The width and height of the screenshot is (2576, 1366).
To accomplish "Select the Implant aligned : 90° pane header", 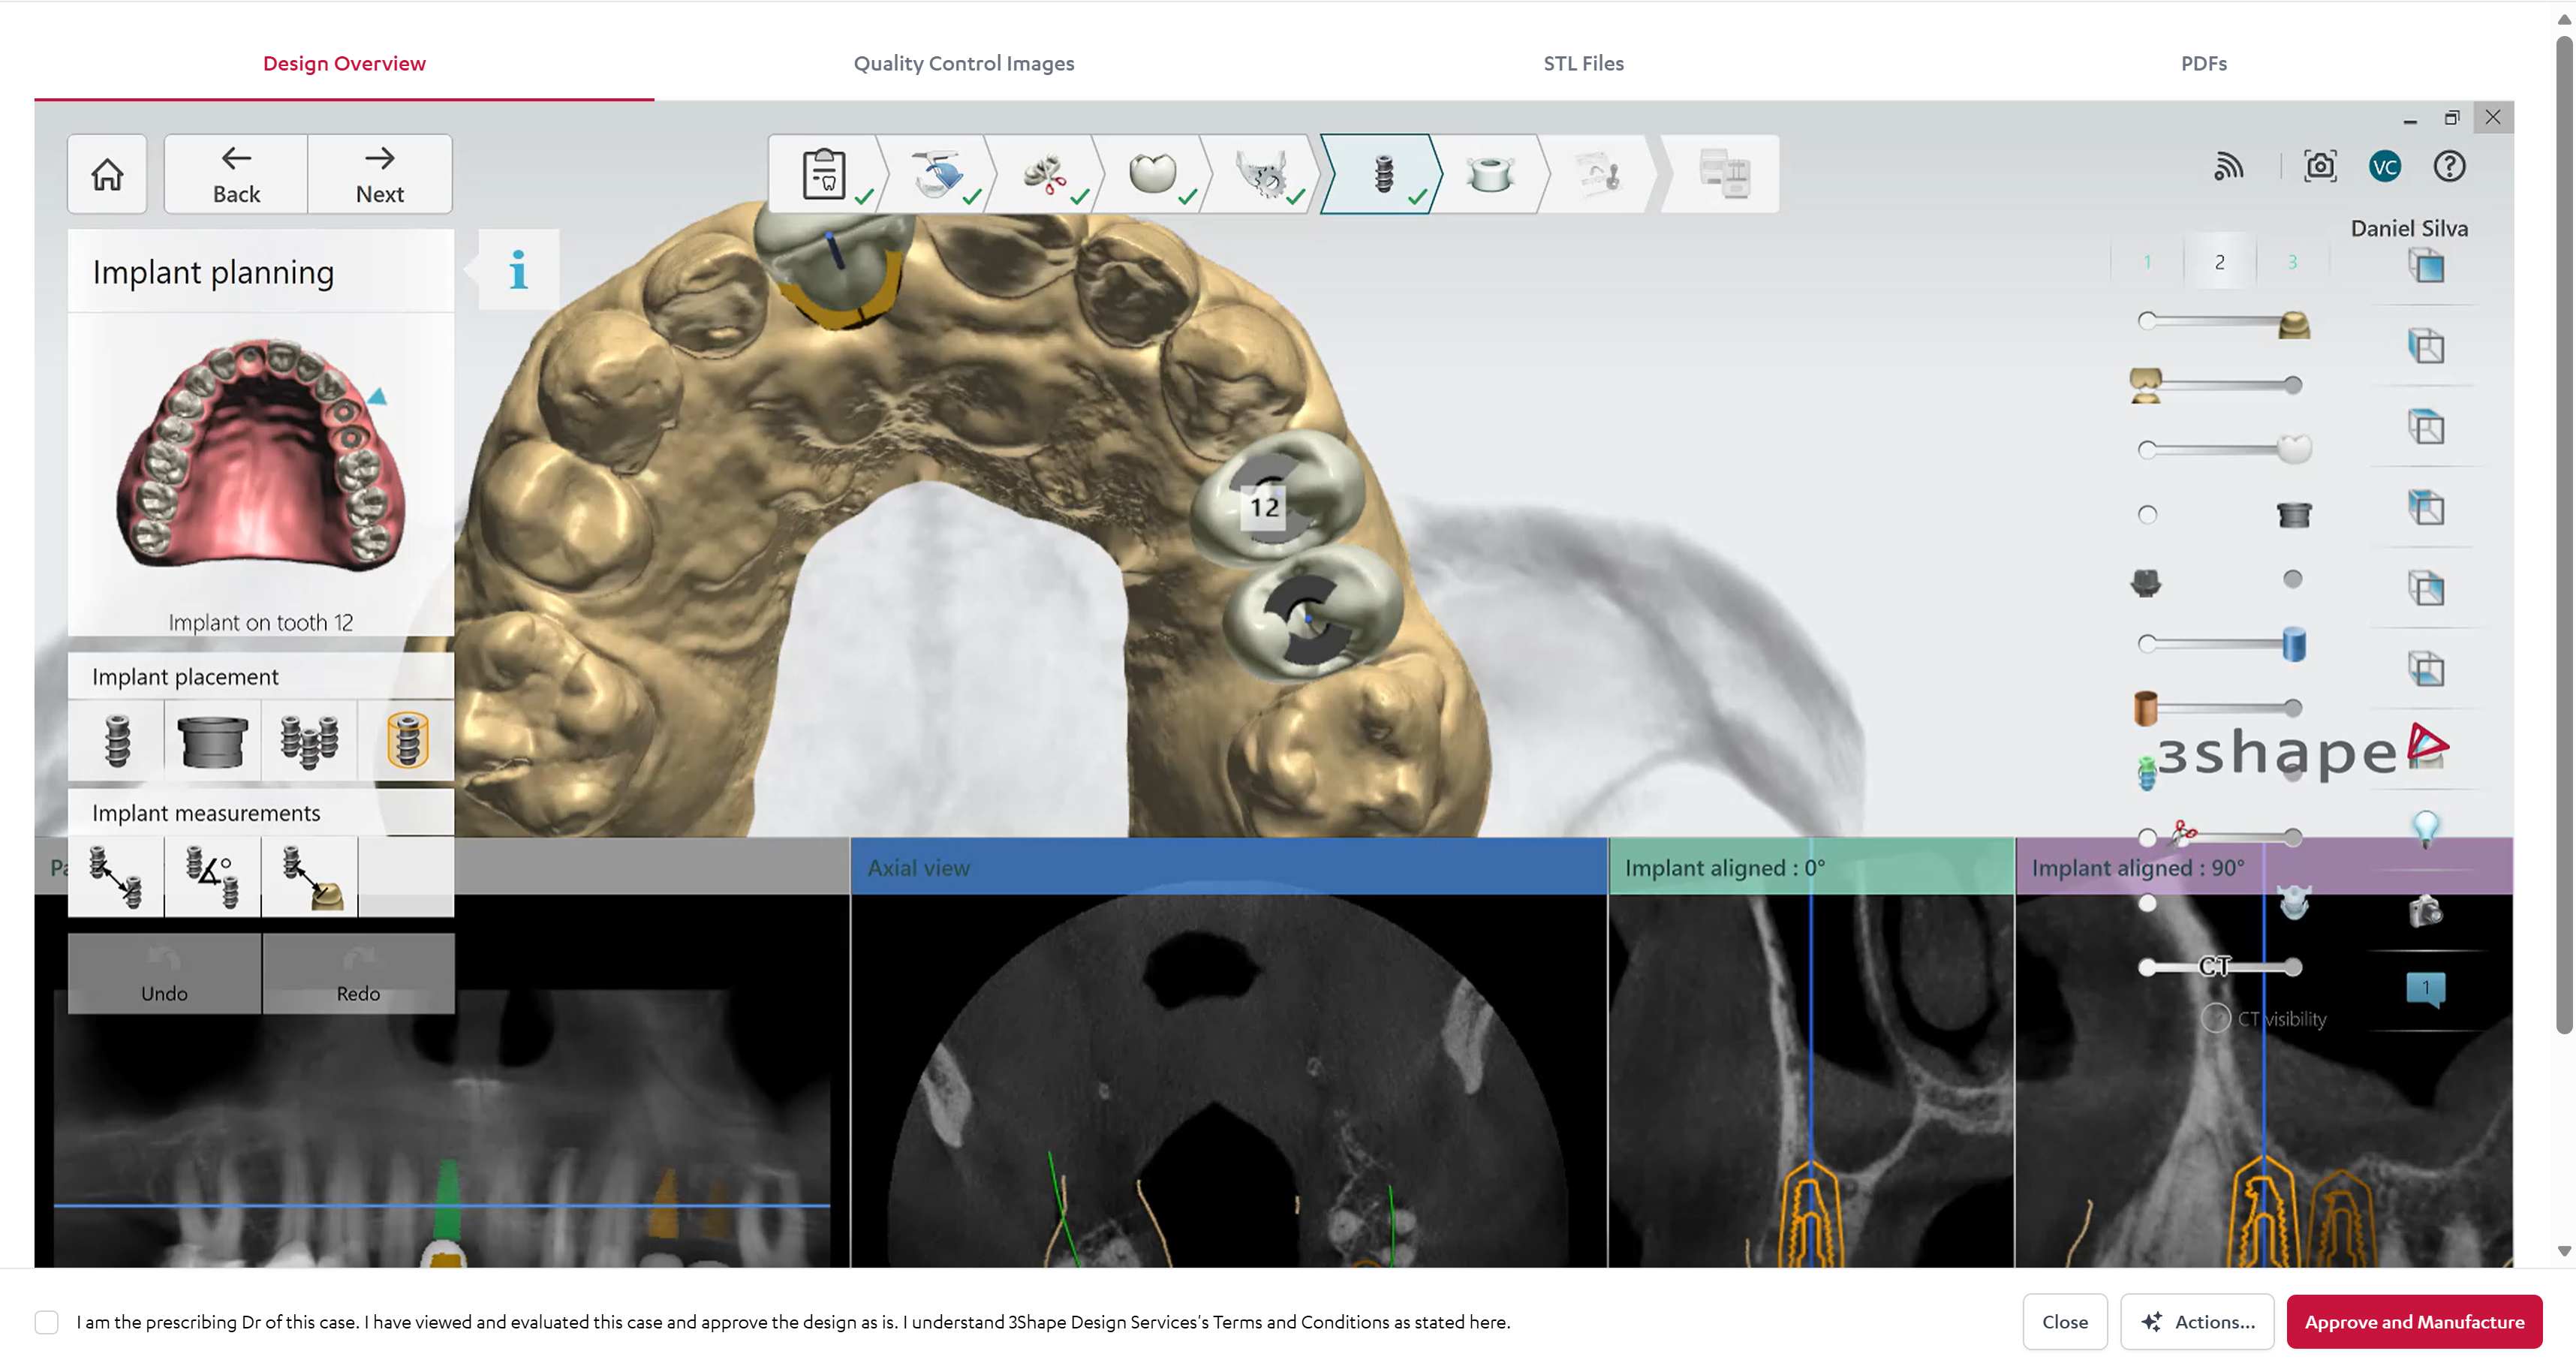I will [x=2264, y=866].
